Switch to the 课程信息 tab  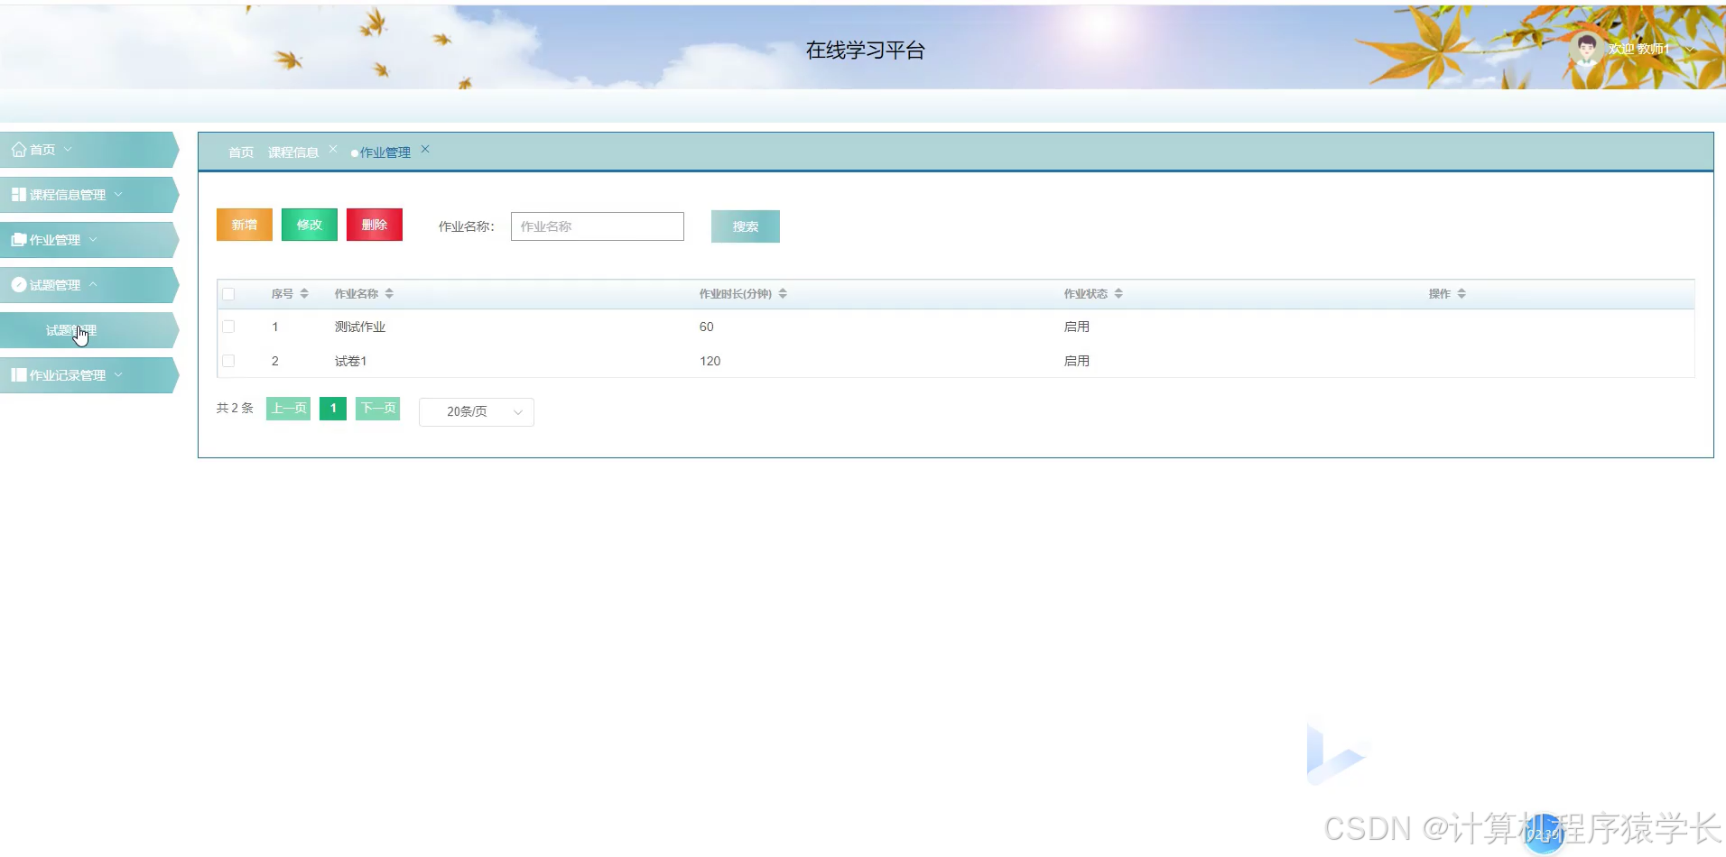292,152
